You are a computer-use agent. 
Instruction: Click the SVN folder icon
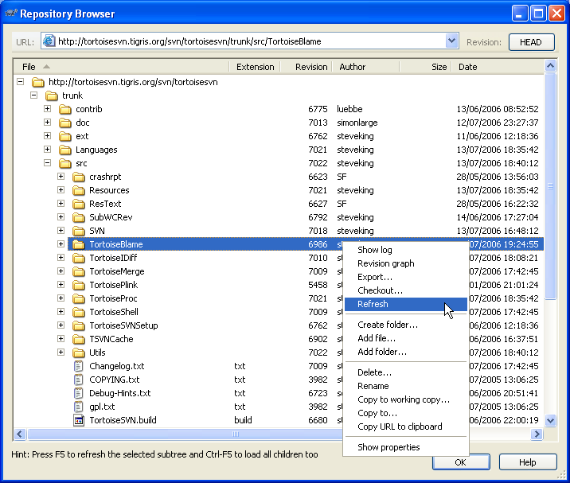pyautogui.click(x=79, y=231)
